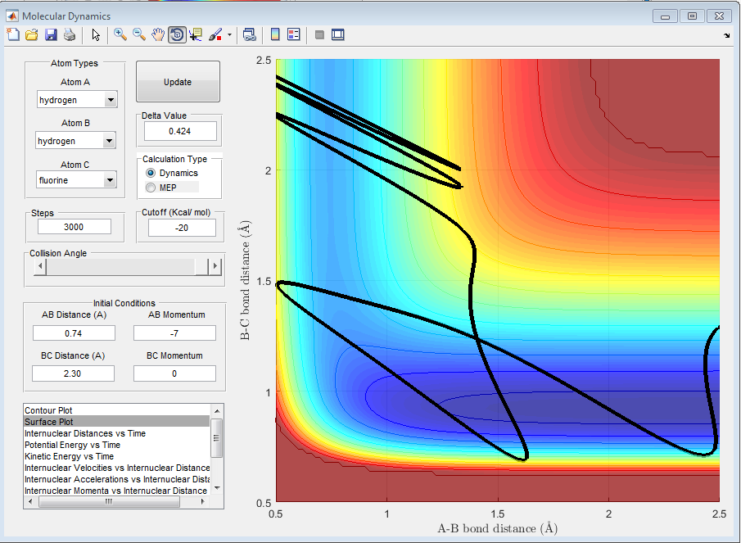The width and height of the screenshot is (741, 543).
Task: Enable the Data Cursor tool
Action: (196, 34)
